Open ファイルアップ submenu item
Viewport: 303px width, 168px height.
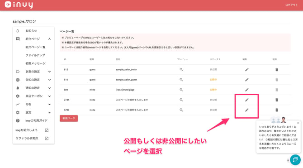pos(35,55)
